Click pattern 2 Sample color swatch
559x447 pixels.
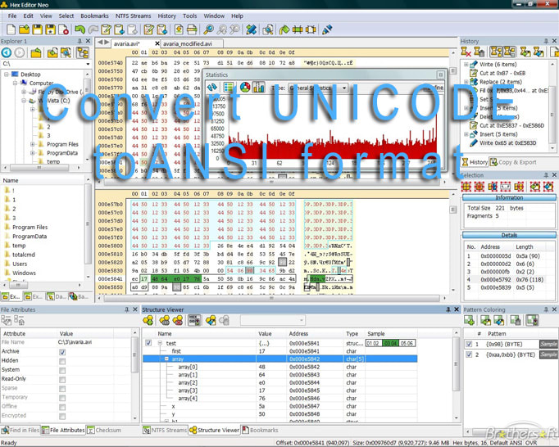pyautogui.click(x=548, y=354)
